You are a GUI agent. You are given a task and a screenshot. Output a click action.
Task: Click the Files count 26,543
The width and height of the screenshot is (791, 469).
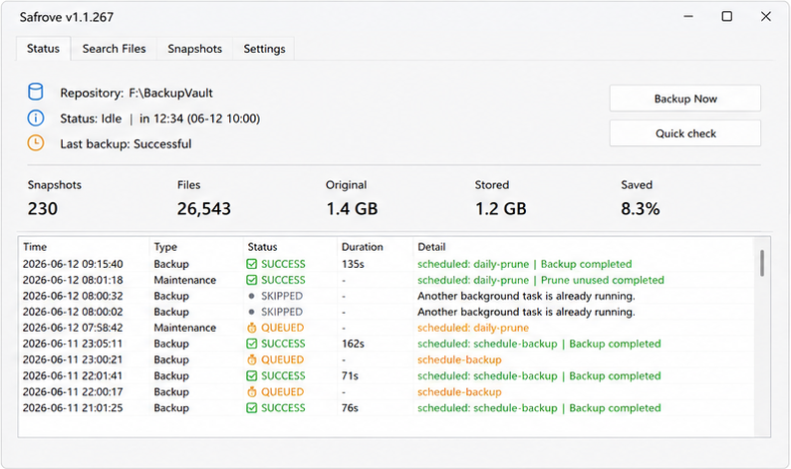coord(204,209)
